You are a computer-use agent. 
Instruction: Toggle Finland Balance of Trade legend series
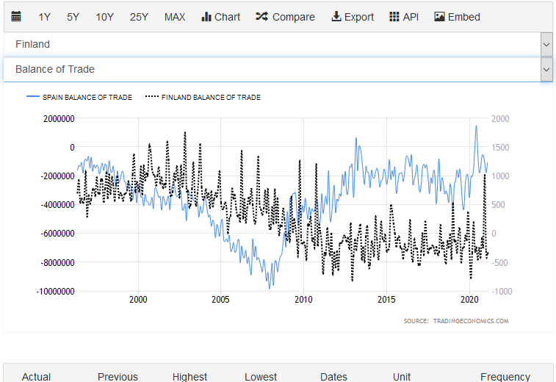click(x=211, y=97)
